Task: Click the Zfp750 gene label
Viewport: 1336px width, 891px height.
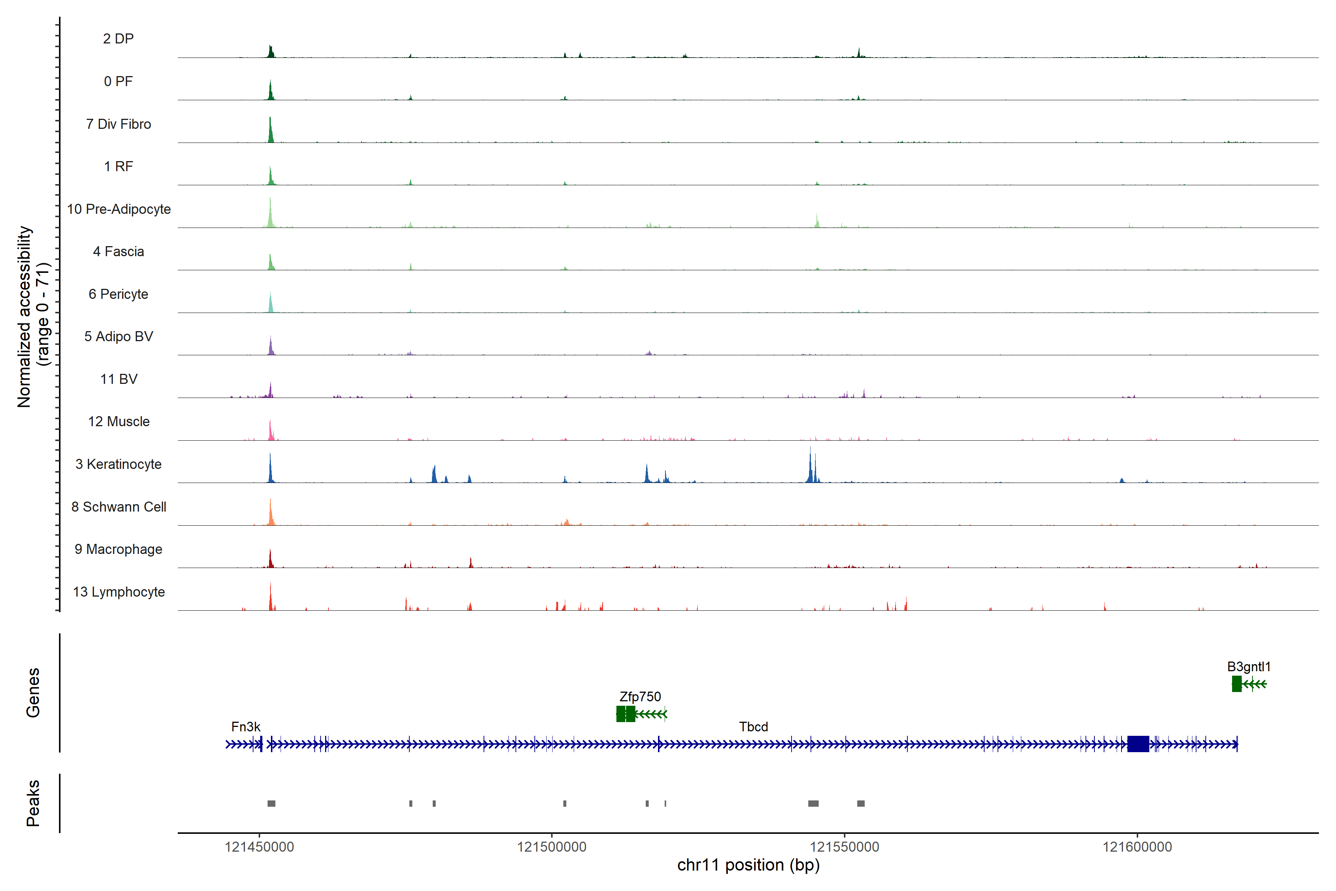Action: (640, 696)
